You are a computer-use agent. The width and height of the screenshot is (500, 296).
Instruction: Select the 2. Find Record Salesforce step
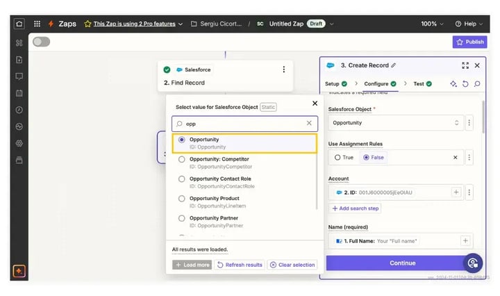225,76
